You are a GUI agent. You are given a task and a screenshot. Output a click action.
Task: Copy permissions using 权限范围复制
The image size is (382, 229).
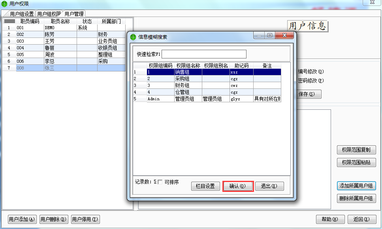(x=356, y=150)
